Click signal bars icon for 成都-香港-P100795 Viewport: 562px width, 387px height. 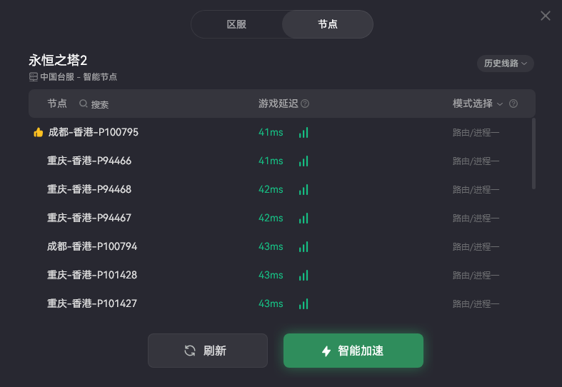[x=303, y=132]
